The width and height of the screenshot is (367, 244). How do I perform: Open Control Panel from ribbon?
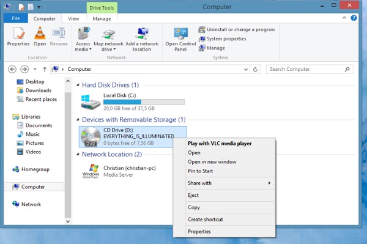point(180,39)
